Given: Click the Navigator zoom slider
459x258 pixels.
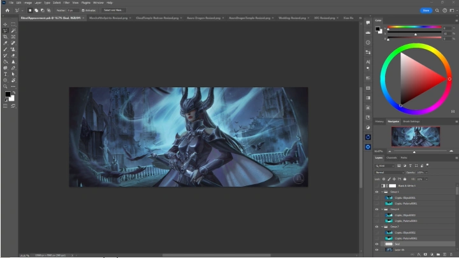Looking at the screenshot, I should [420, 151].
